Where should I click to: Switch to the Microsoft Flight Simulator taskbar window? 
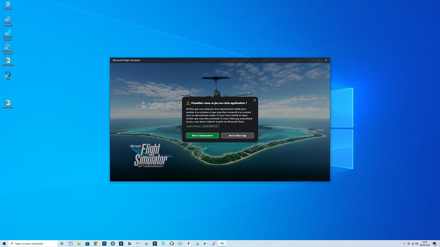coord(222,243)
